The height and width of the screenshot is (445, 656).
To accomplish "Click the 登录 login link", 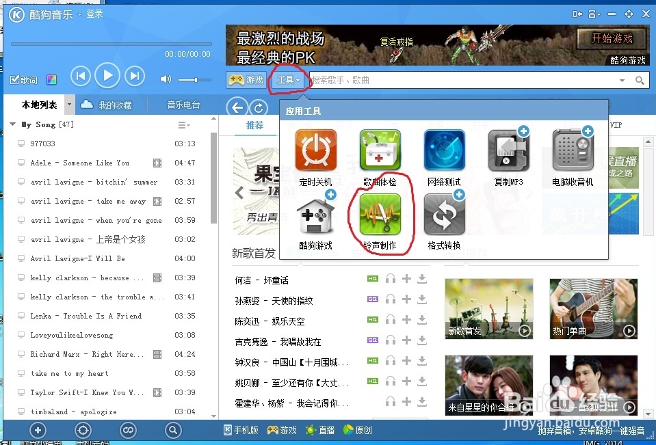I will coord(94,14).
